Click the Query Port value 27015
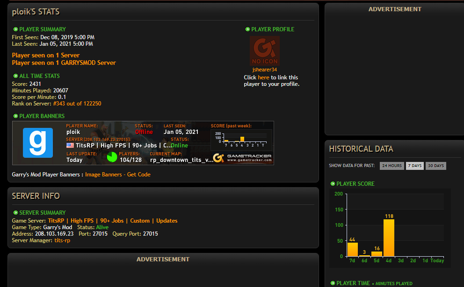The width and height of the screenshot is (464, 287). [151, 234]
